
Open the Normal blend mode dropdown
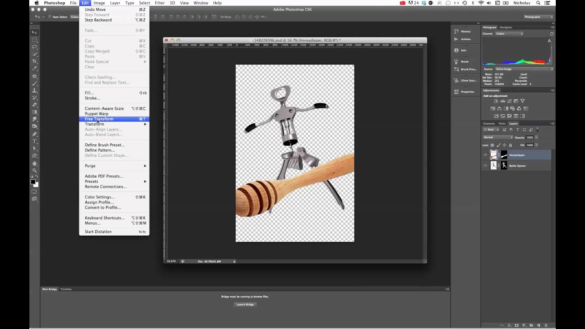coord(498,138)
